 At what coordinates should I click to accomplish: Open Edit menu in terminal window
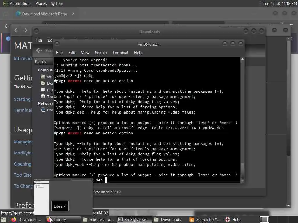72,53
